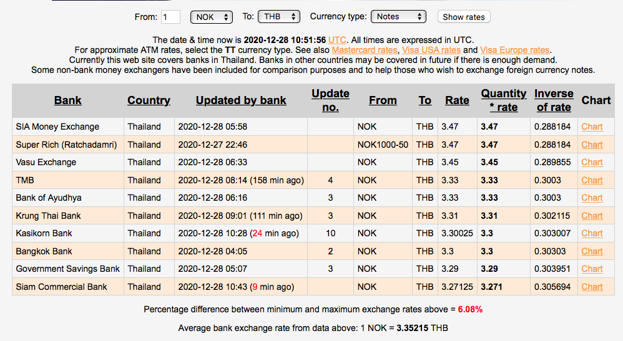
Task: Open Chart for SIA Money Exchange
Action: (592, 127)
